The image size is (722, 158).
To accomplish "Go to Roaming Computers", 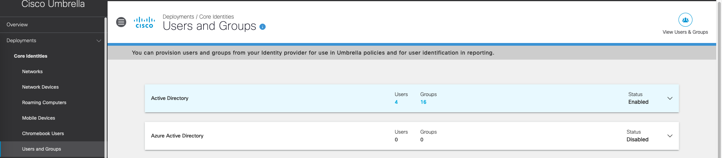I will point(44,103).
